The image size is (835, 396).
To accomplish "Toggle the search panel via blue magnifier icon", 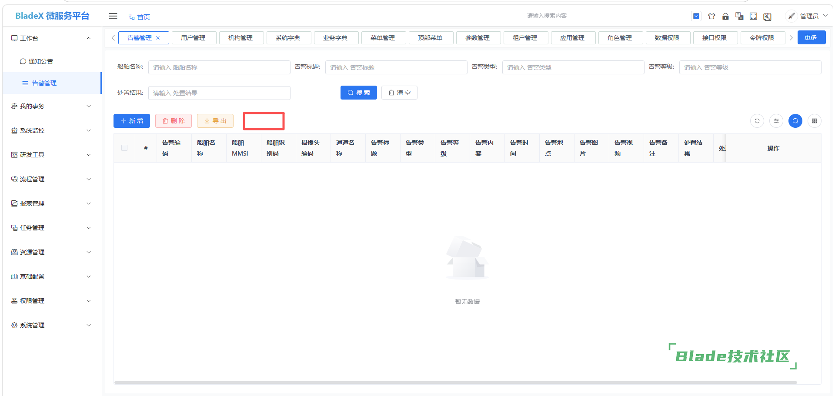I will [795, 121].
